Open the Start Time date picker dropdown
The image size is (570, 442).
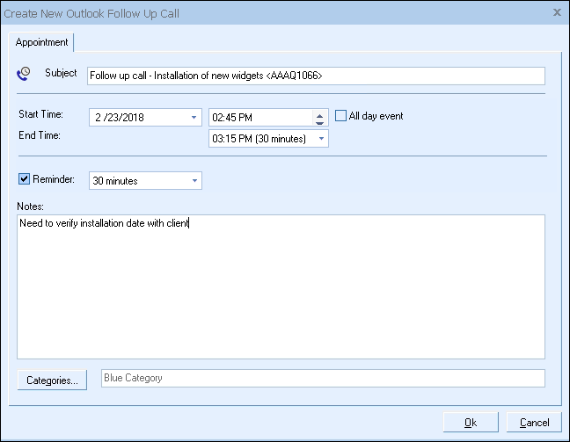(194, 117)
